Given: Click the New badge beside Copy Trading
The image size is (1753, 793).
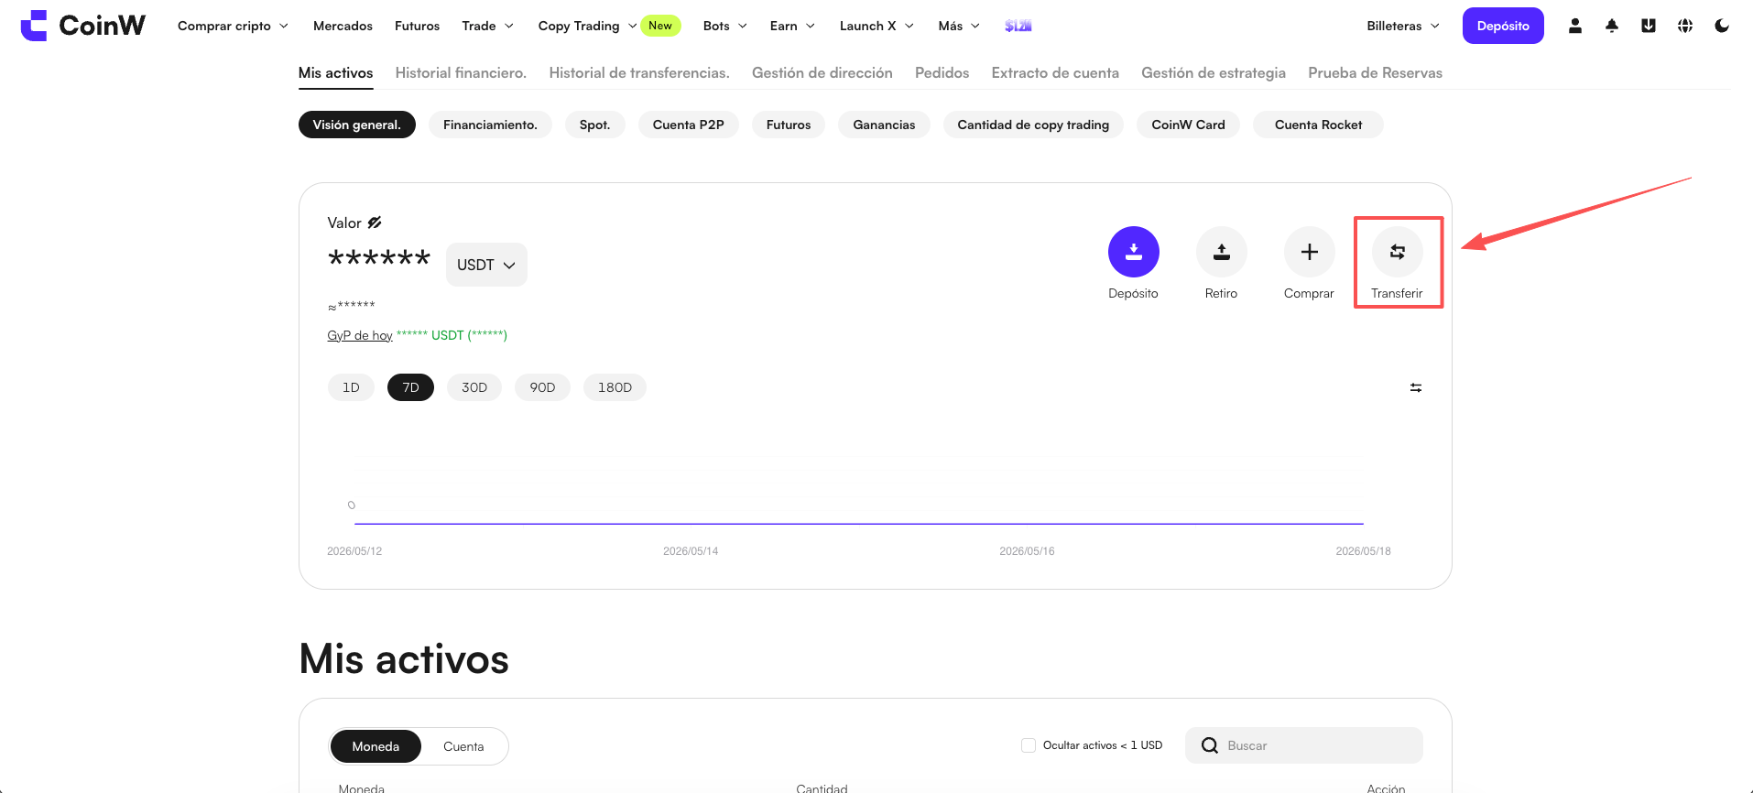Looking at the screenshot, I should point(660,26).
